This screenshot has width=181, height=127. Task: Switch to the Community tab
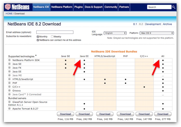coord(111,7)
